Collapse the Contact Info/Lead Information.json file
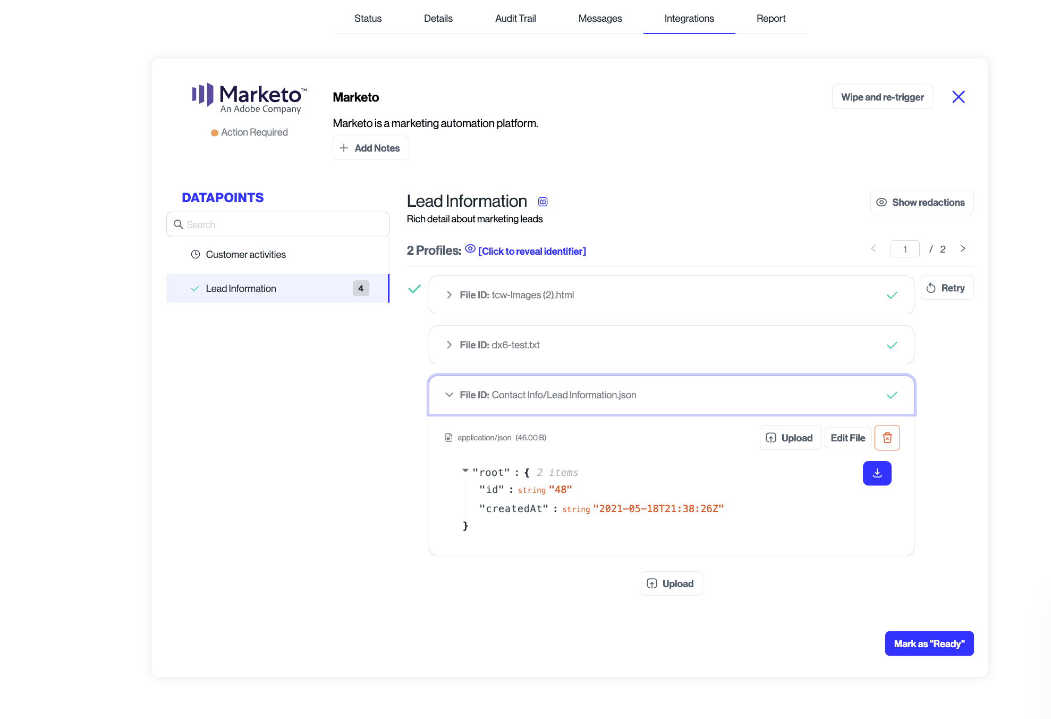The height and width of the screenshot is (719, 1051). pyautogui.click(x=450, y=395)
